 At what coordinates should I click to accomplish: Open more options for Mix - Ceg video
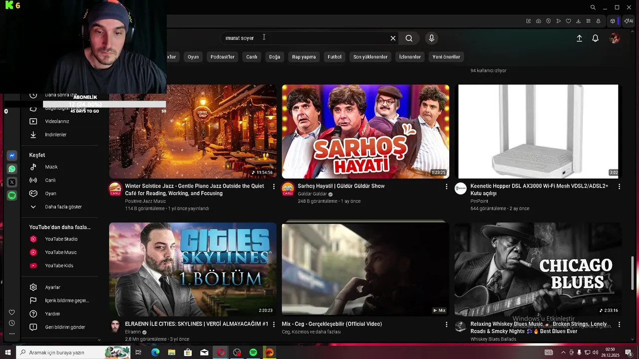point(446,325)
